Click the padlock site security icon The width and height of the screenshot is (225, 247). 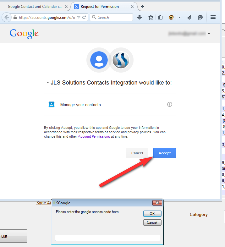(x=15, y=17)
